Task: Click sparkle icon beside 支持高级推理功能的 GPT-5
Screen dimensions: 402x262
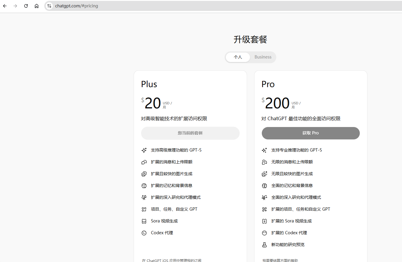Action: [x=144, y=150]
